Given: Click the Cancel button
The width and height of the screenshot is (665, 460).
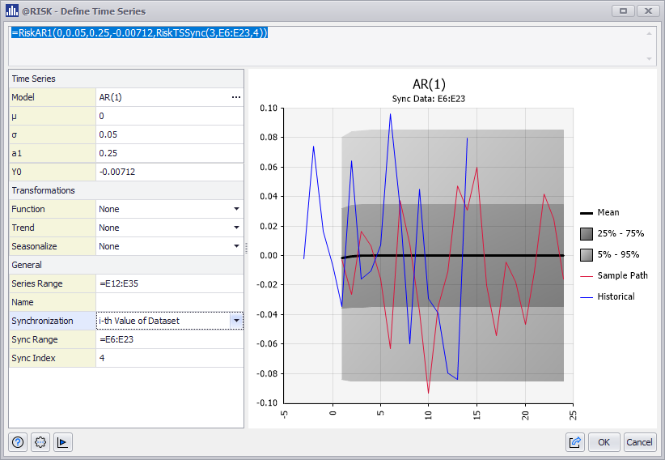Looking at the screenshot, I should (x=639, y=442).
